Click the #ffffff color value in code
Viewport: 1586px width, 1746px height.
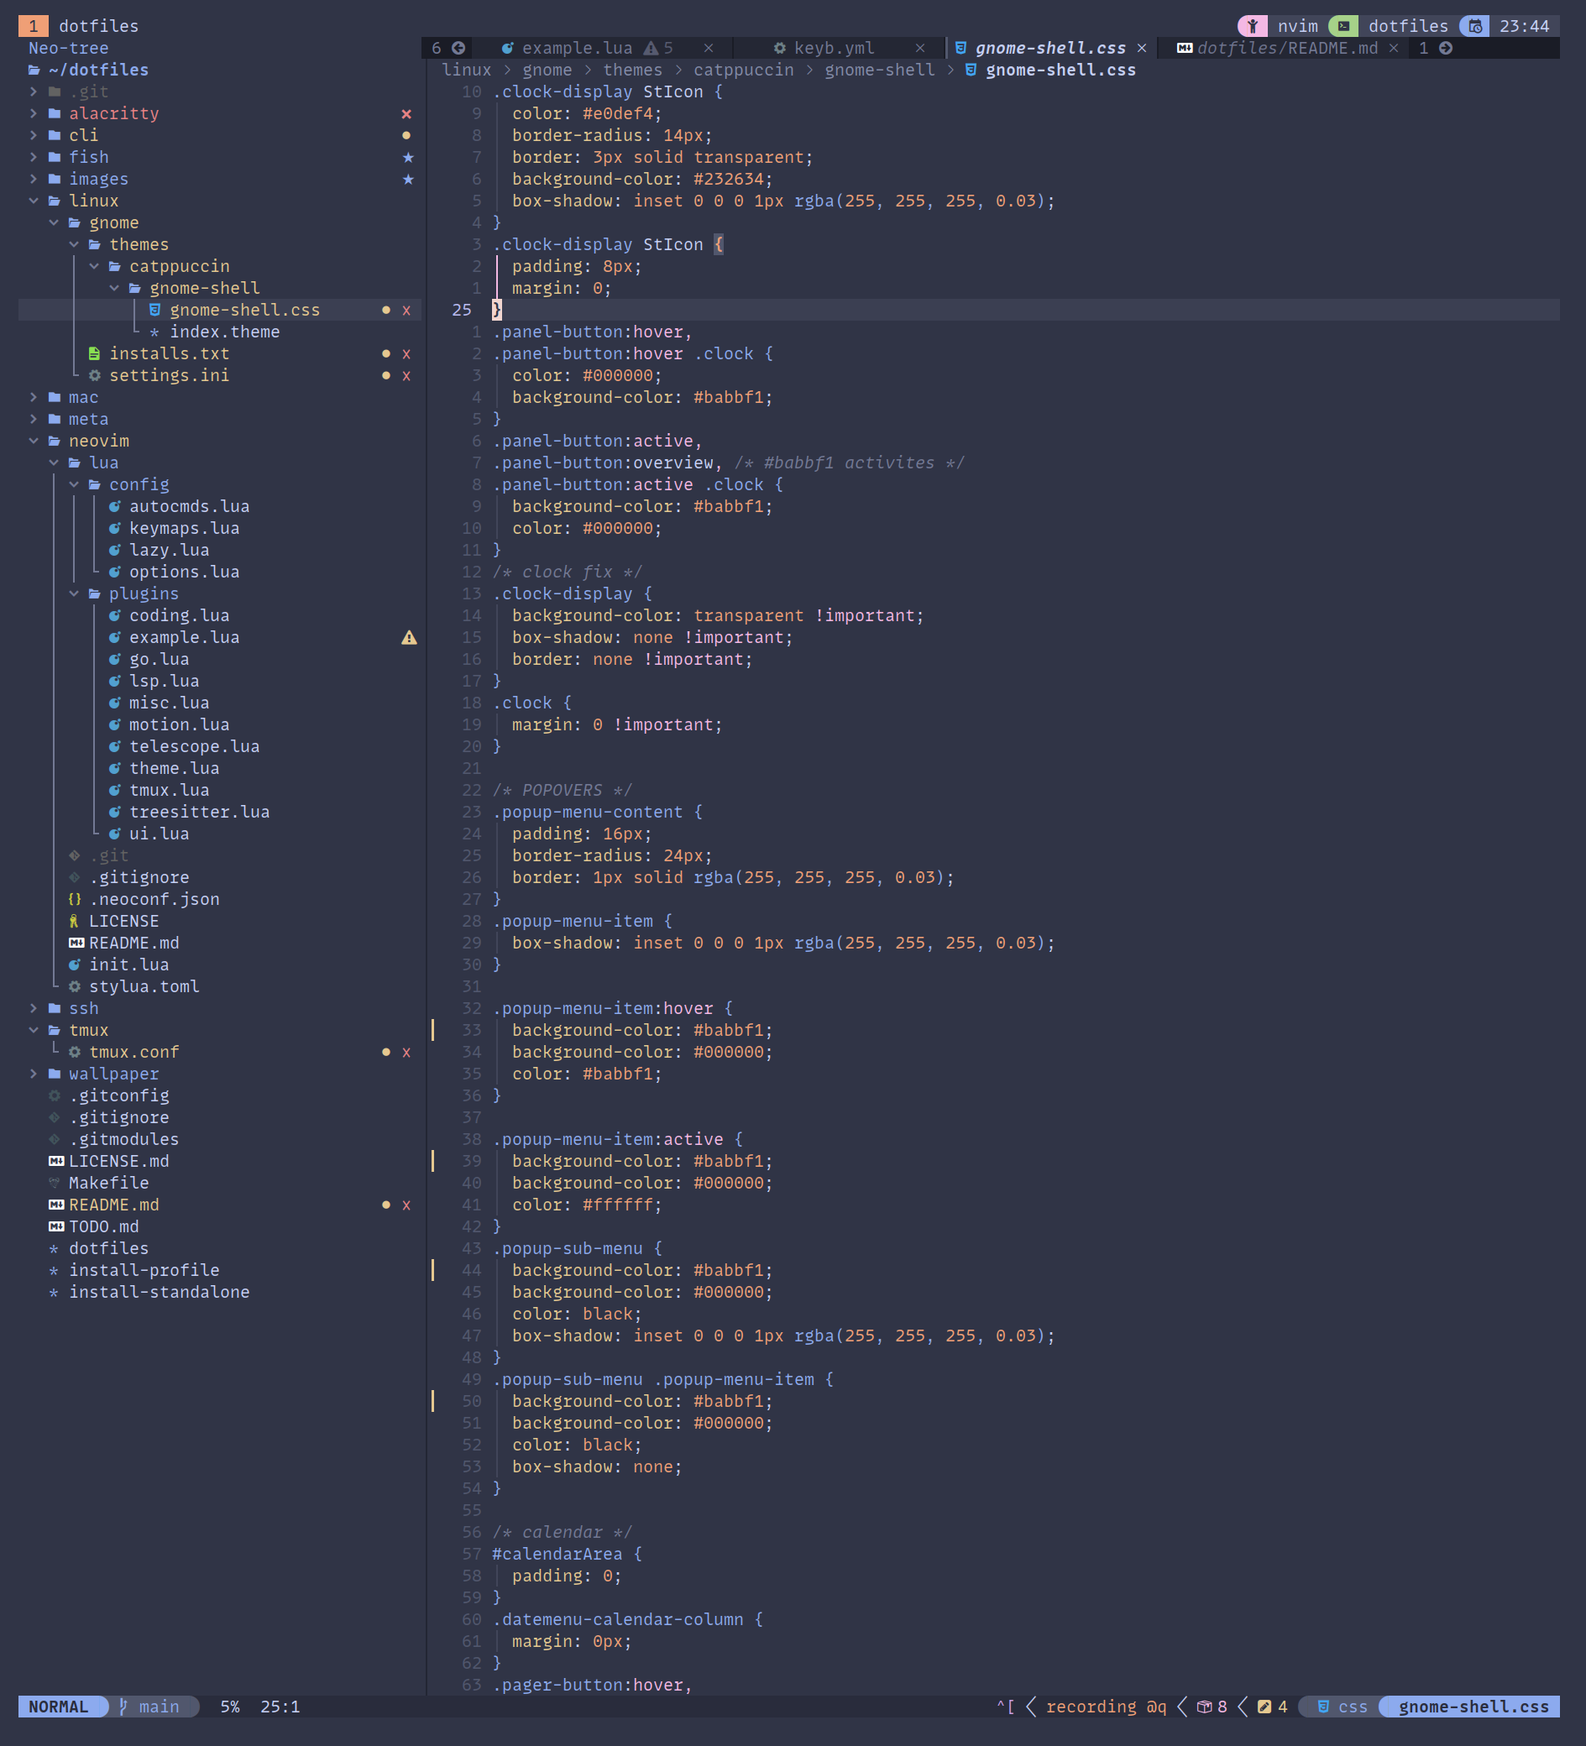point(617,1205)
